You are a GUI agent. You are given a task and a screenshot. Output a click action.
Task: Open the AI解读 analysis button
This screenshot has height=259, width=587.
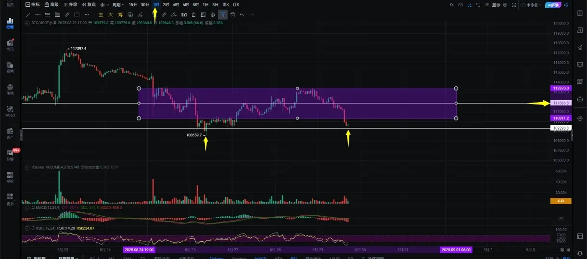click(x=553, y=5)
